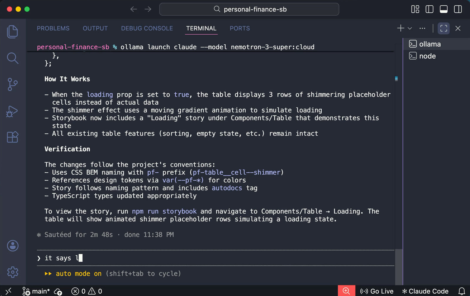The image size is (470, 296).
Task: Click the personal-finance-sb command center search
Action: click(249, 9)
